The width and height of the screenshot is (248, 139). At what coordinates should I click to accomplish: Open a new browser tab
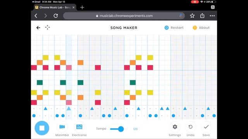pyautogui.click(x=82, y=7)
